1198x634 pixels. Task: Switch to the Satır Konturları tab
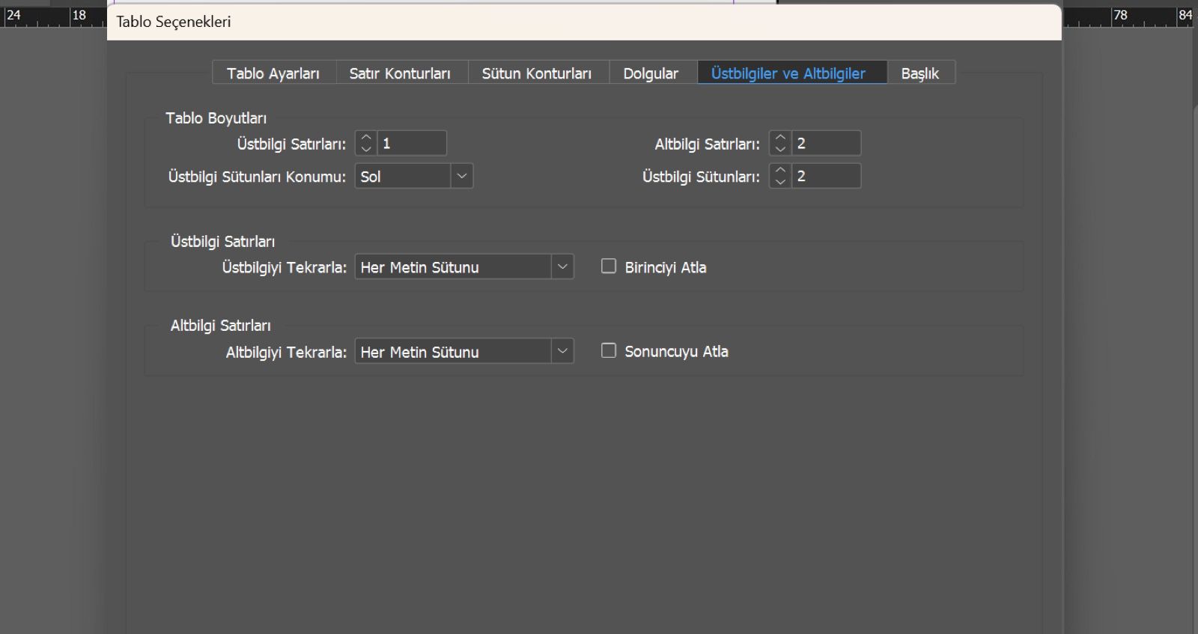click(x=401, y=73)
